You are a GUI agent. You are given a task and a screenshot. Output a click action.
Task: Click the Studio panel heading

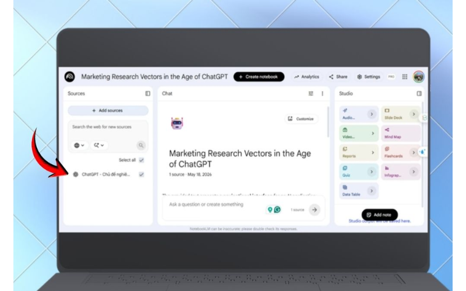(346, 94)
